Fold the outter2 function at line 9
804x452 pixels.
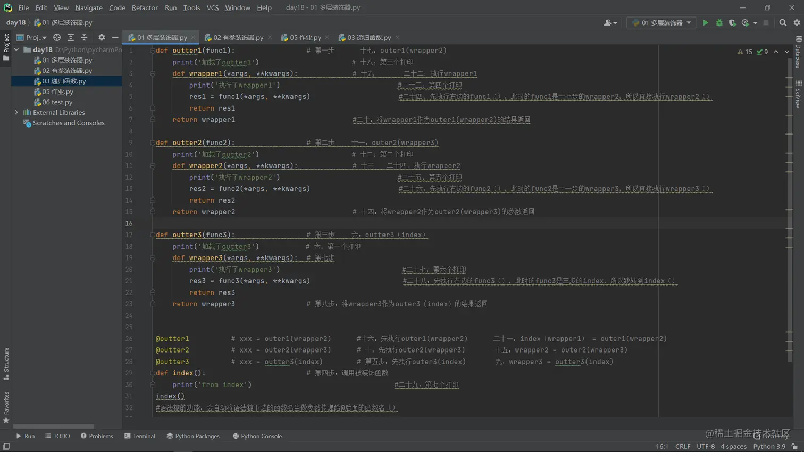coord(153,143)
